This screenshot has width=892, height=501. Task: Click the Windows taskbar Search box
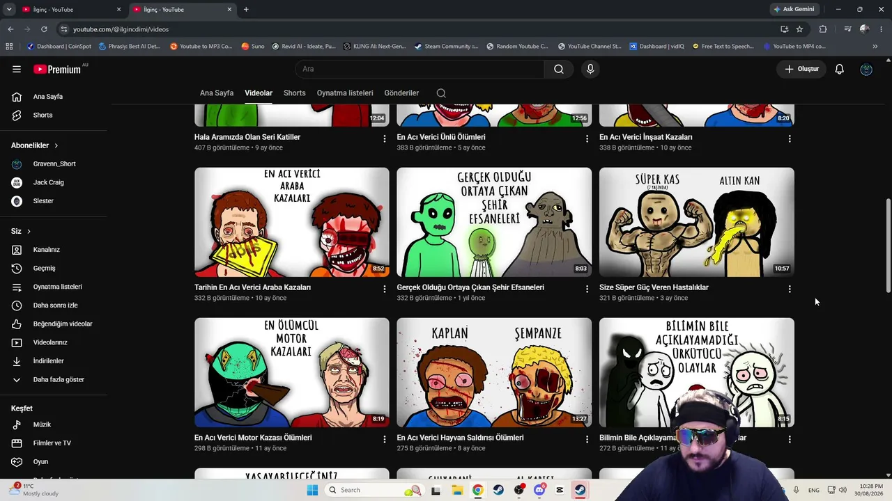375,490
